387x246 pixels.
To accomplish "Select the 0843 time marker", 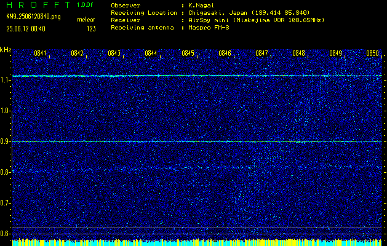I will click(x=114, y=54).
